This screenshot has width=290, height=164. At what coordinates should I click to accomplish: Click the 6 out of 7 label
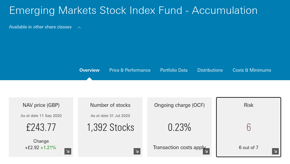pyautogui.click(x=249, y=147)
